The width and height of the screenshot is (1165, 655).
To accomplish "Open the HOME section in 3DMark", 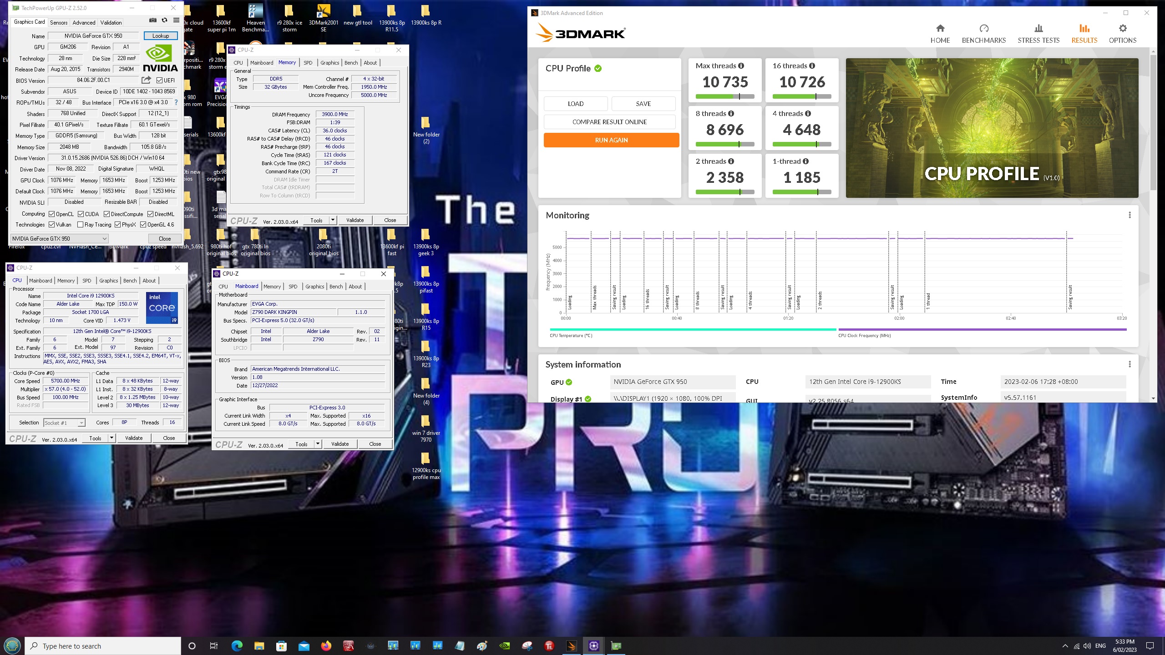I will click(x=940, y=34).
